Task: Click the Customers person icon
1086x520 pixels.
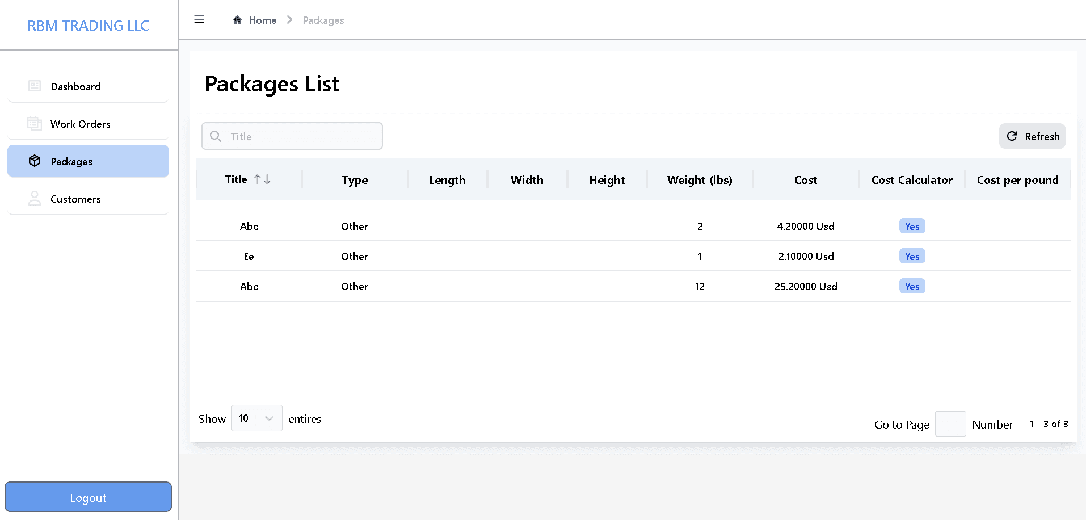Action: click(35, 199)
